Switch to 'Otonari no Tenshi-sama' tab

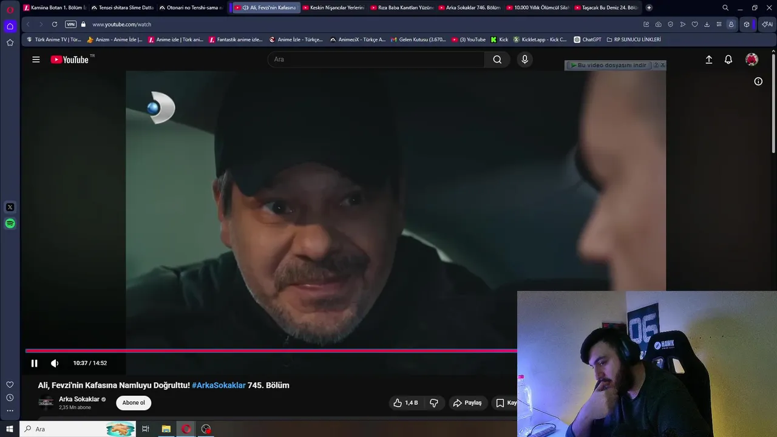coord(191,8)
